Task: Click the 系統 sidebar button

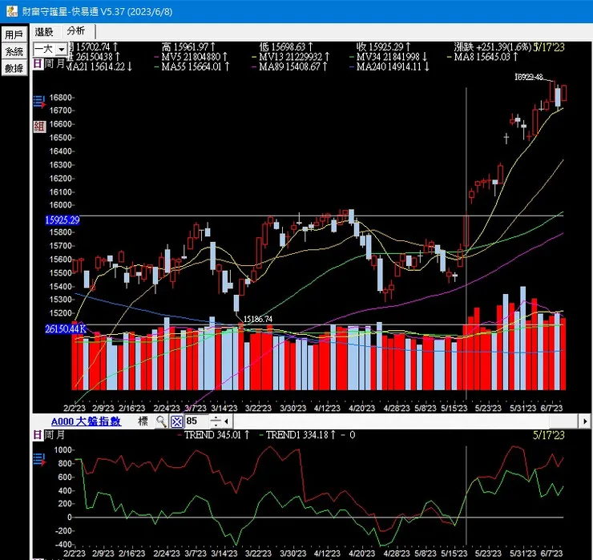Action: click(14, 51)
